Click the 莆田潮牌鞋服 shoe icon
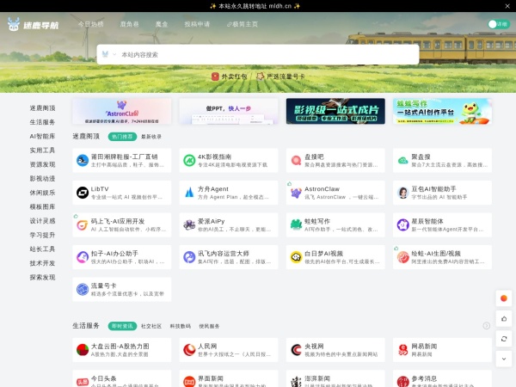 [83, 160]
